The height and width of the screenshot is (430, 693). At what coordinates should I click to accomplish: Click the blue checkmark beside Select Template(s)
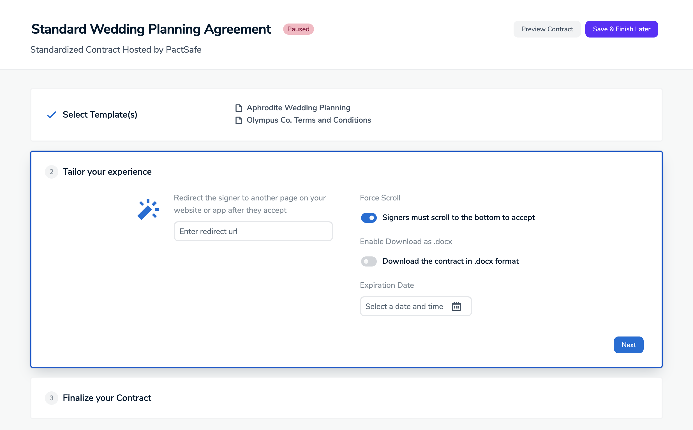pyautogui.click(x=52, y=114)
